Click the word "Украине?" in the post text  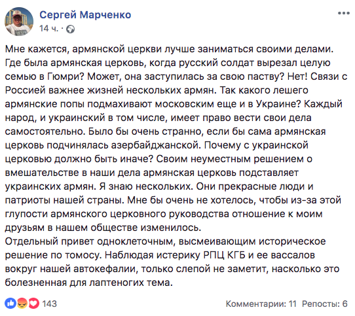[278, 104]
